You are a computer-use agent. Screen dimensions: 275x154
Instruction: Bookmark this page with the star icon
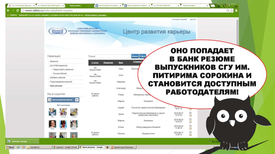pos(231,10)
